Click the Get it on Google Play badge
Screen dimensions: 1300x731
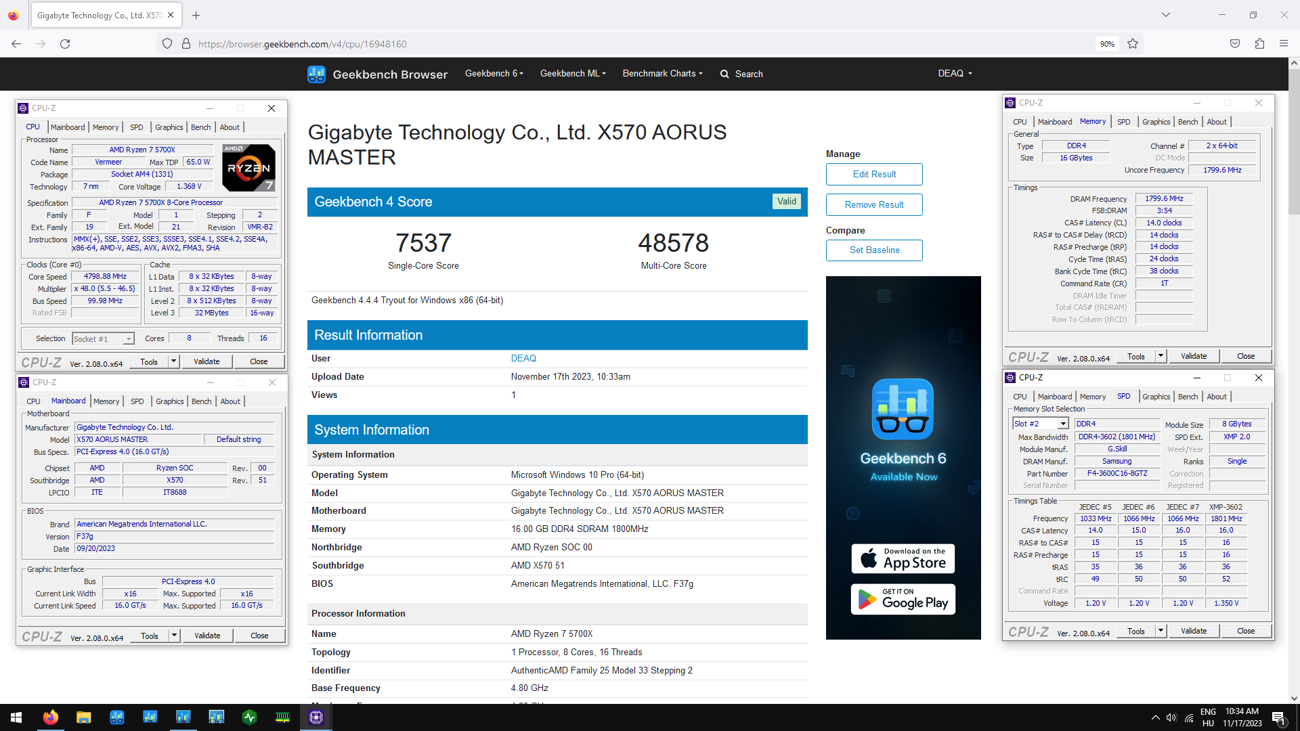point(903,600)
